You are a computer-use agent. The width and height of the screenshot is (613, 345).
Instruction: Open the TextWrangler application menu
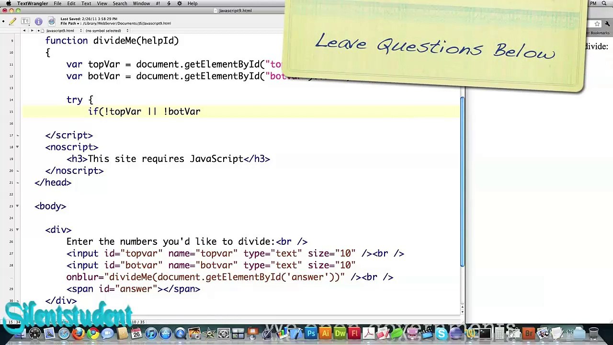[33, 3]
